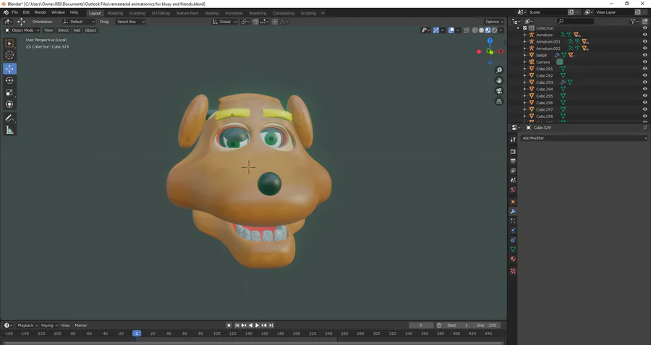
Task: Open the Texture properties checker tab
Action: point(513,271)
